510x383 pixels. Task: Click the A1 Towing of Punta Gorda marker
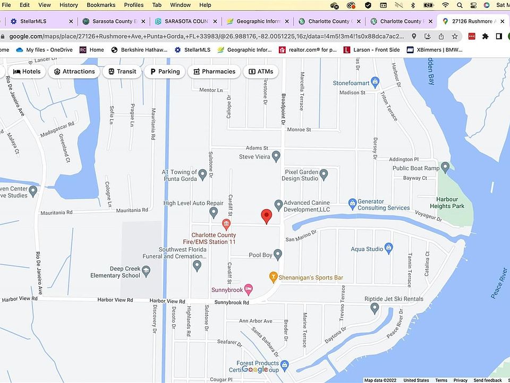[x=202, y=174]
